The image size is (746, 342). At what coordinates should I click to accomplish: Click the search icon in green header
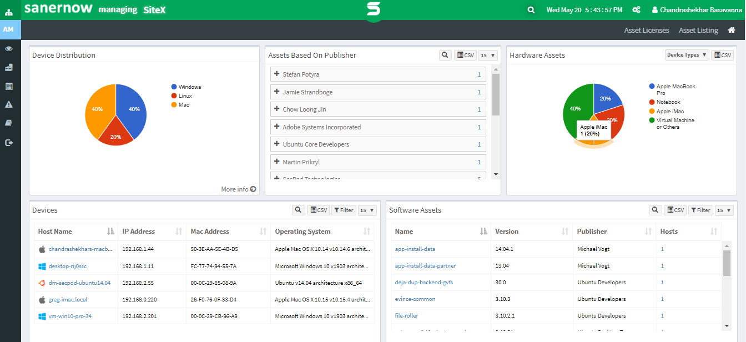click(x=531, y=10)
